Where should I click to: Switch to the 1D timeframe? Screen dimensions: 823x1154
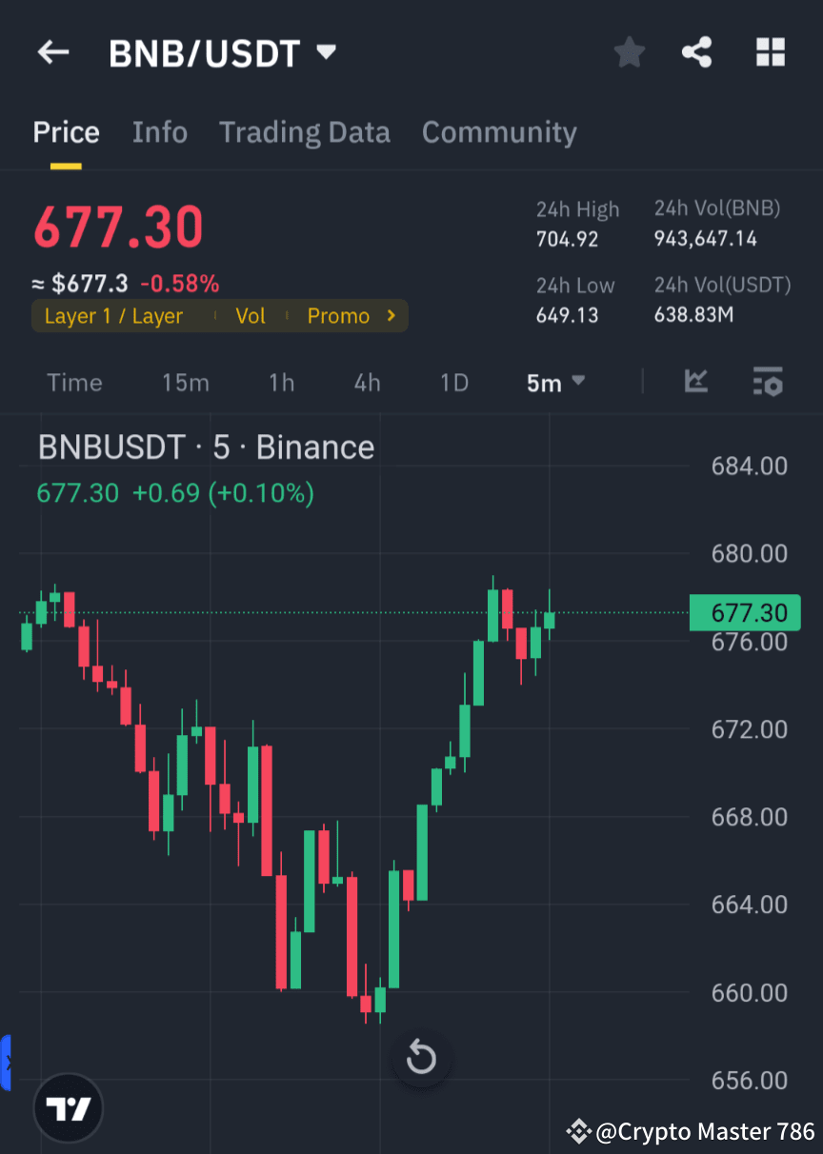(x=453, y=383)
